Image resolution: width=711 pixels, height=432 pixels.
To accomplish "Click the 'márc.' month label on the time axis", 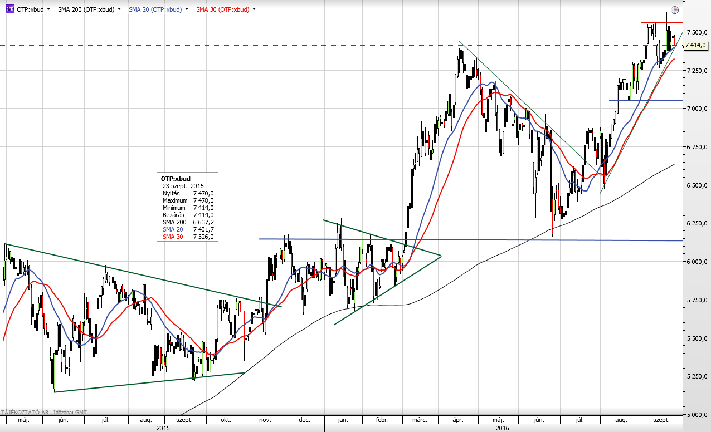I will 420,420.
